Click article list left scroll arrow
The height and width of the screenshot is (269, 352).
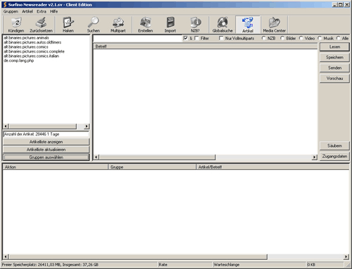tap(96, 157)
